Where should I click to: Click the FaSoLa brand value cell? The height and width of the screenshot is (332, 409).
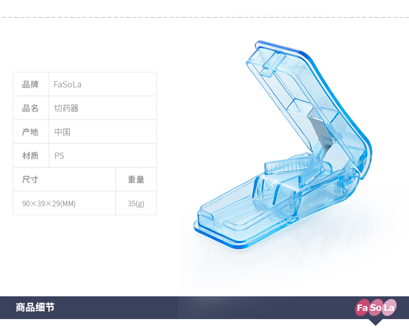click(x=103, y=84)
